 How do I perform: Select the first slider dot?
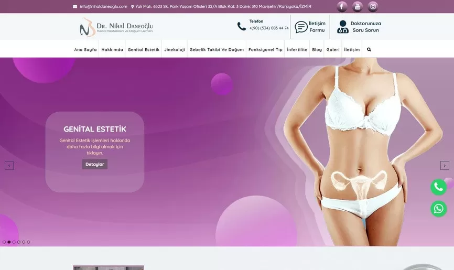click(4, 242)
